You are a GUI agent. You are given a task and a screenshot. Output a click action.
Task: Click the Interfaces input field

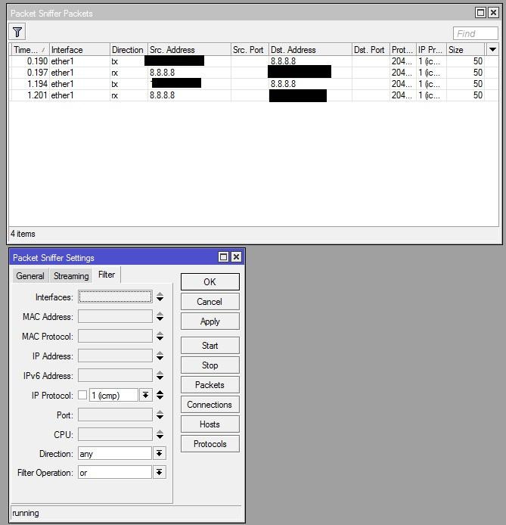pos(115,297)
